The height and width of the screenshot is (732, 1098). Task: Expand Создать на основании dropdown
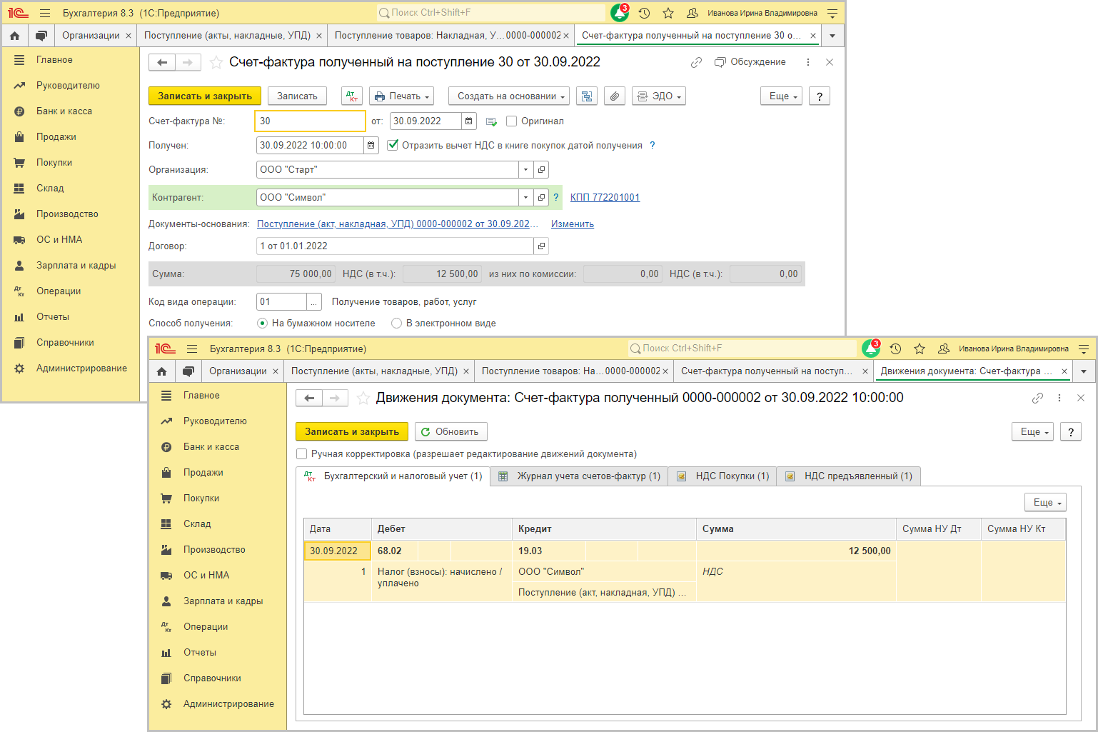tap(508, 96)
